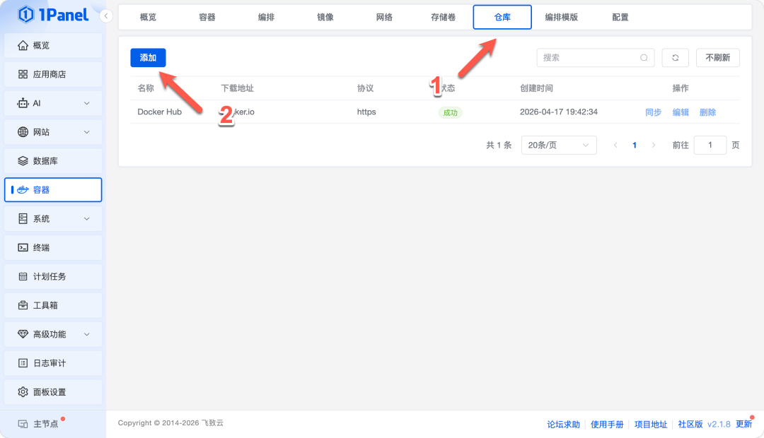
Task: Click the log icon beside 日志审计
Action: (23, 363)
